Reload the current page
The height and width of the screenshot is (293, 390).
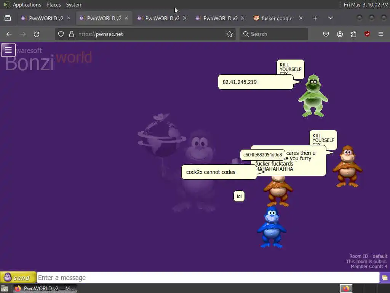37,34
